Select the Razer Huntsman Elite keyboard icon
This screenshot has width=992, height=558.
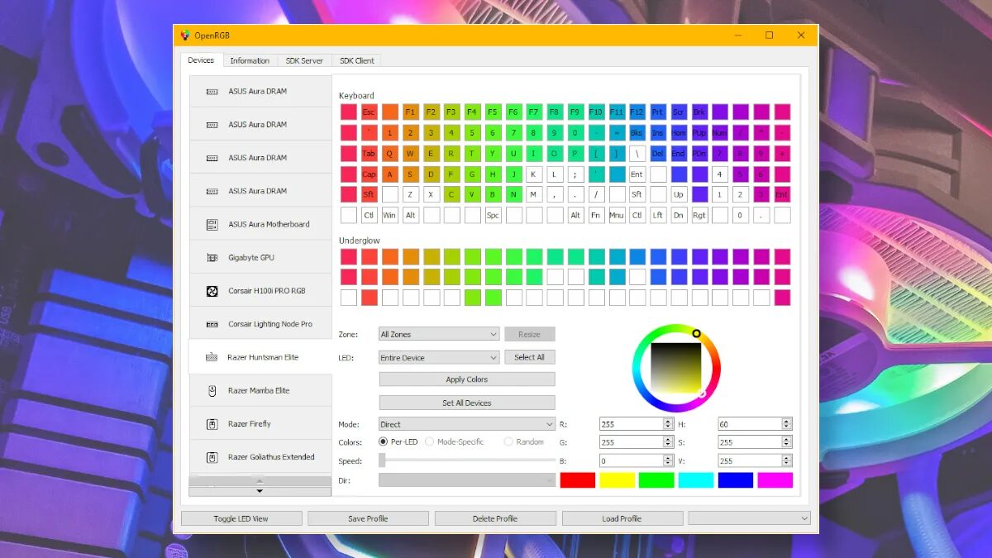[x=212, y=357]
